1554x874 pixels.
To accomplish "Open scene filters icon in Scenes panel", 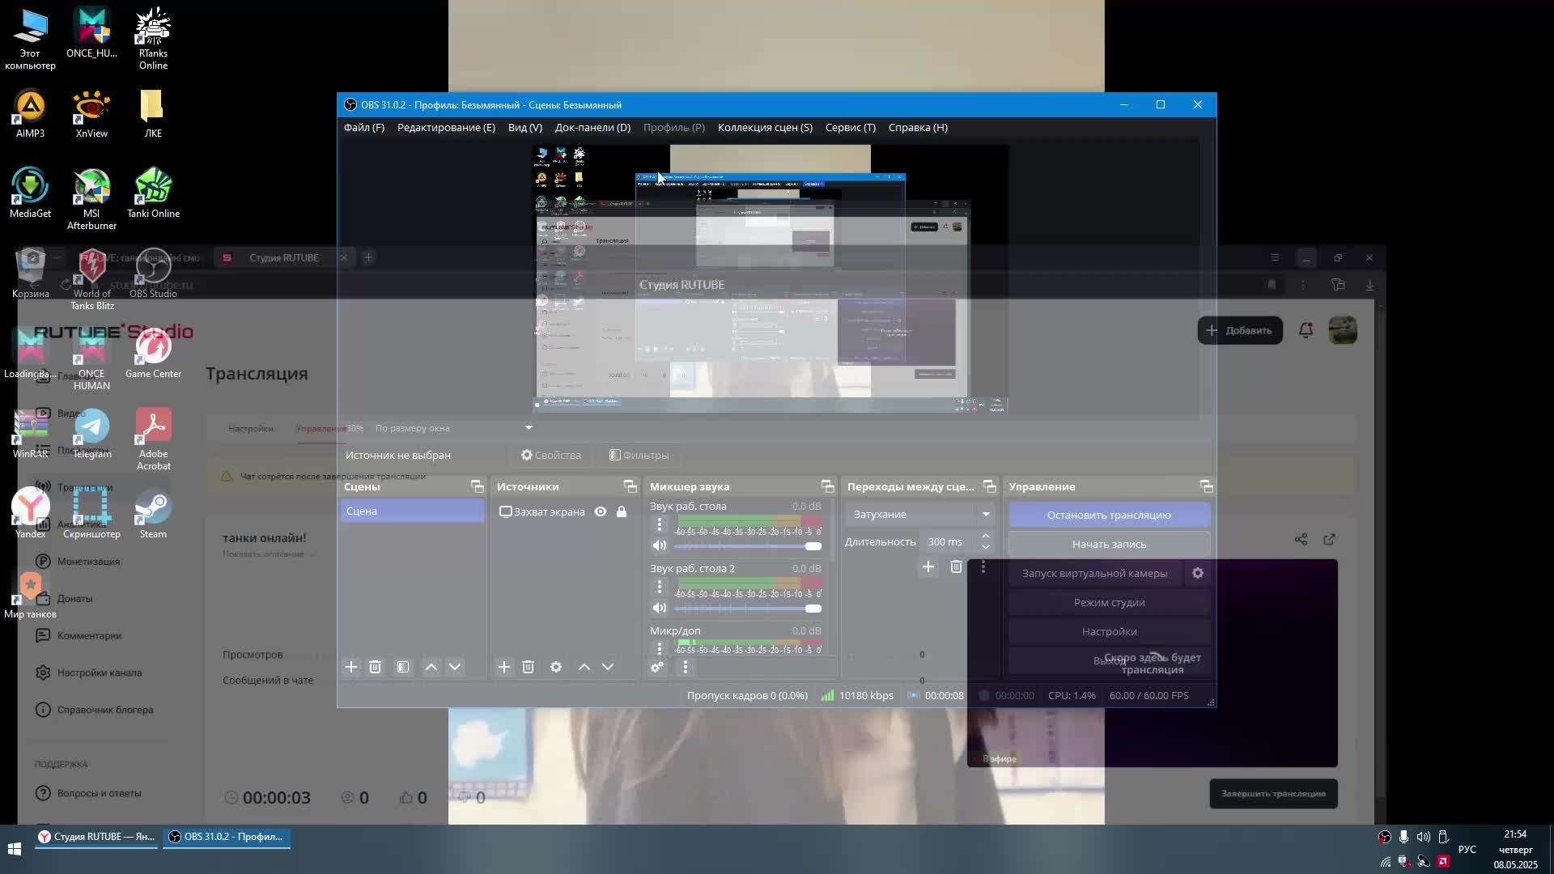I will coord(403,667).
